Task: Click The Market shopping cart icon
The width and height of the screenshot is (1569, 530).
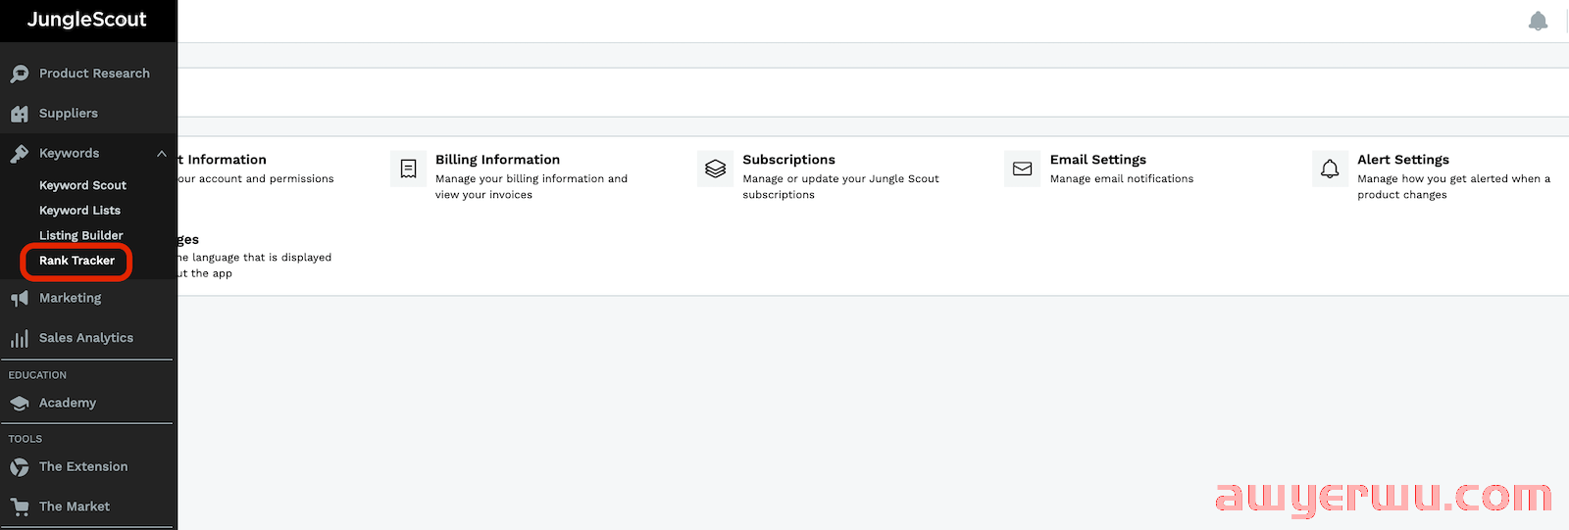Action: tap(20, 507)
